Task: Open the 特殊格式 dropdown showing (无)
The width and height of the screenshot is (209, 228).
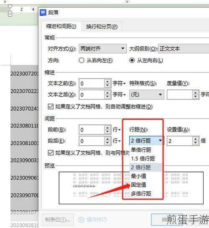Action: tap(147, 95)
